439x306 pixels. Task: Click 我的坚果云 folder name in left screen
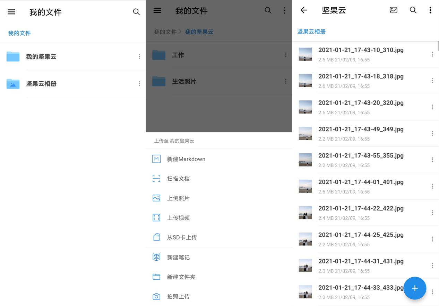pos(41,56)
